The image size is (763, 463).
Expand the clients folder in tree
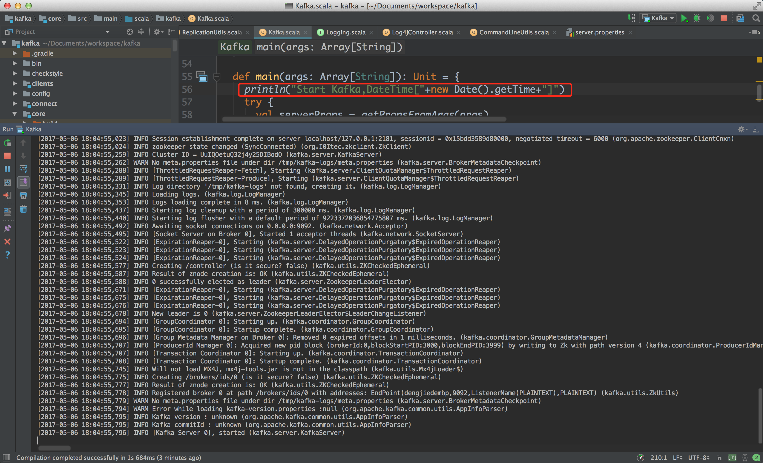pyautogui.click(x=15, y=83)
